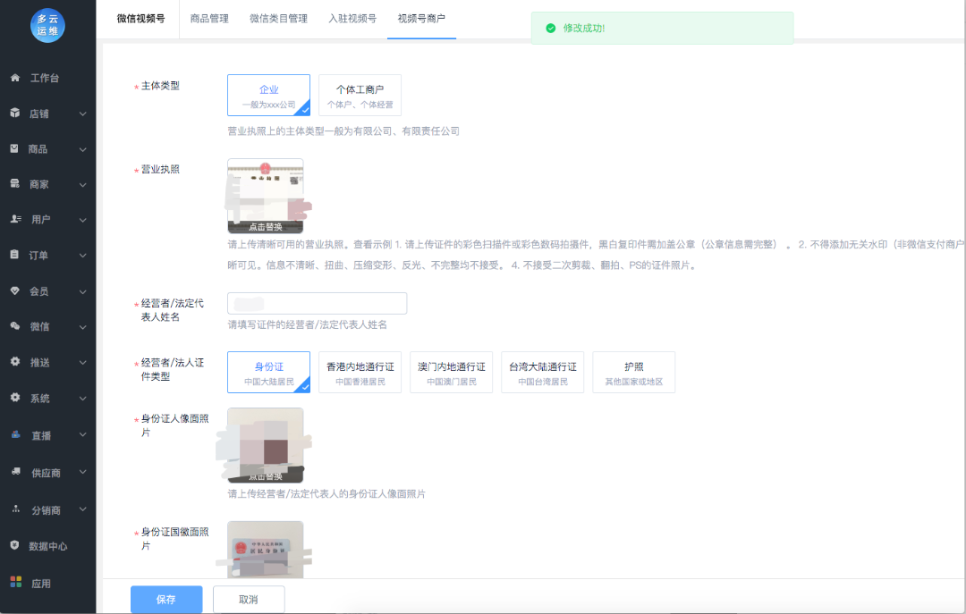Click the 营业执照 image to replace it
This screenshot has width=966, height=614.
(266, 195)
